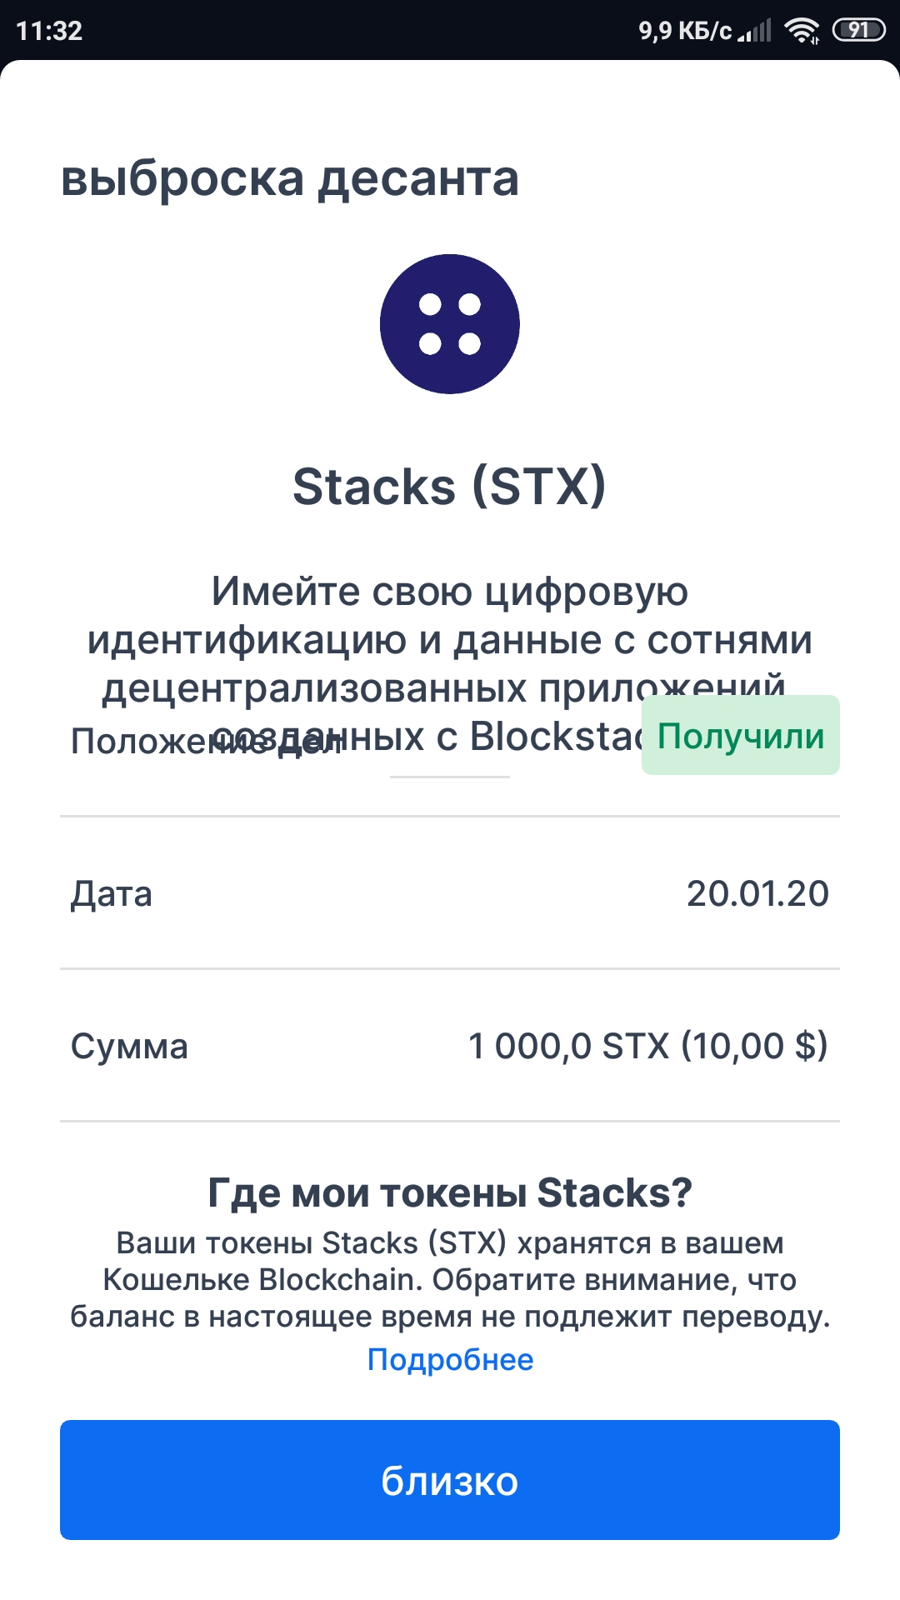Screen dimensions: 900x1600
Task: Select the Сумма row label
Action: pos(129,1046)
